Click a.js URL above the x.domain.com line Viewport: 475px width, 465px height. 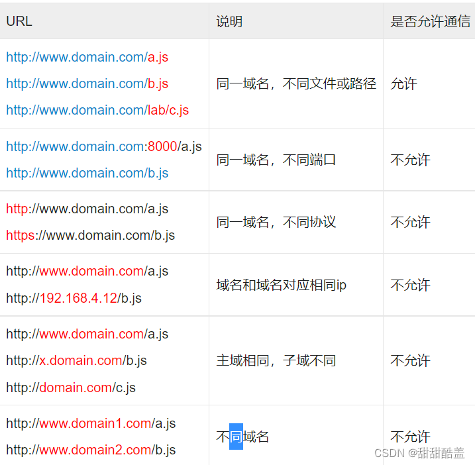click(x=87, y=334)
